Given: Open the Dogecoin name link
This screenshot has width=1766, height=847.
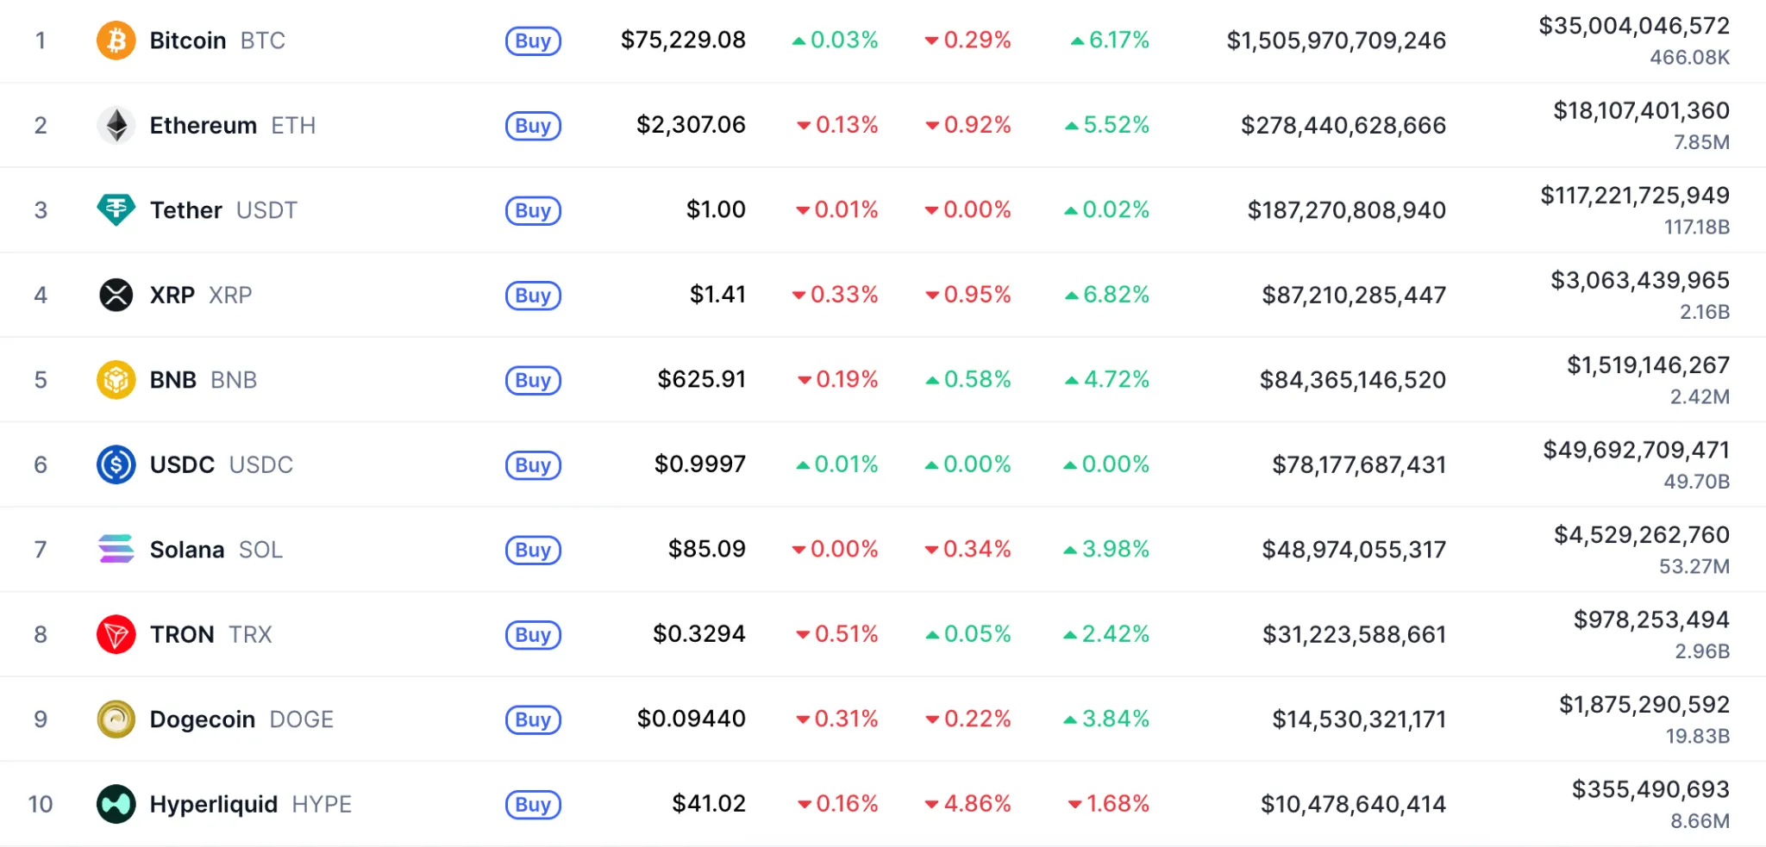Looking at the screenshot, I should [203, 719].
